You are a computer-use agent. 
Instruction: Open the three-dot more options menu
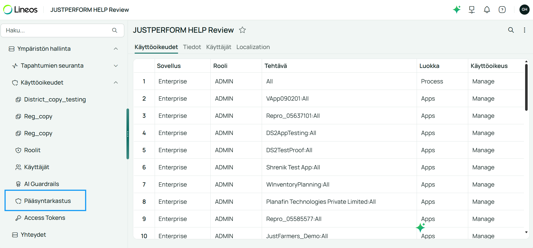click(525, 30)
